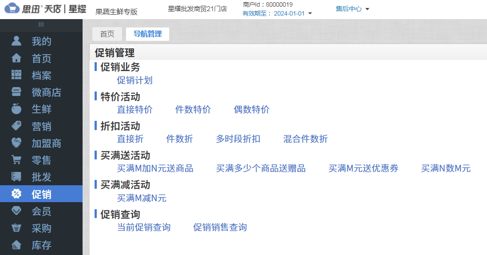487x255 pixels.
Task: Click the 批发 truck icon
Action: pos(16,176)
